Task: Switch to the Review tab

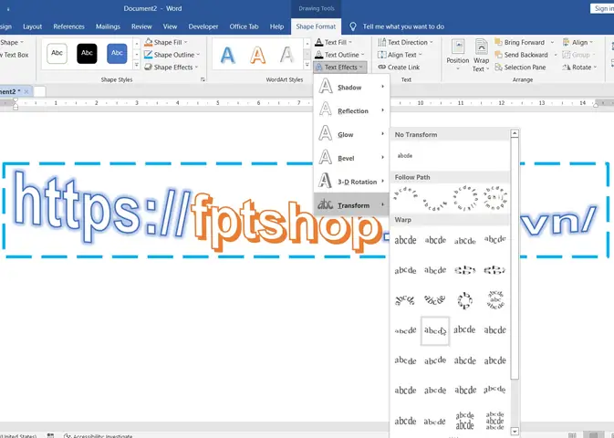Action: [x=141, y=26]
